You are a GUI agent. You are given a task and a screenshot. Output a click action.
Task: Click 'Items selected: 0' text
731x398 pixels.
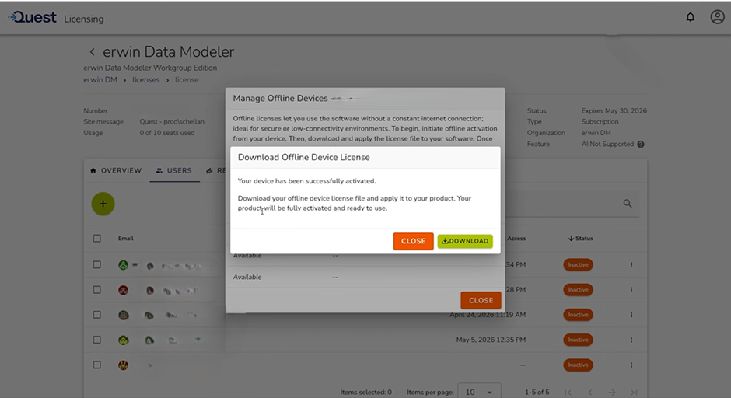pos(366,393)
